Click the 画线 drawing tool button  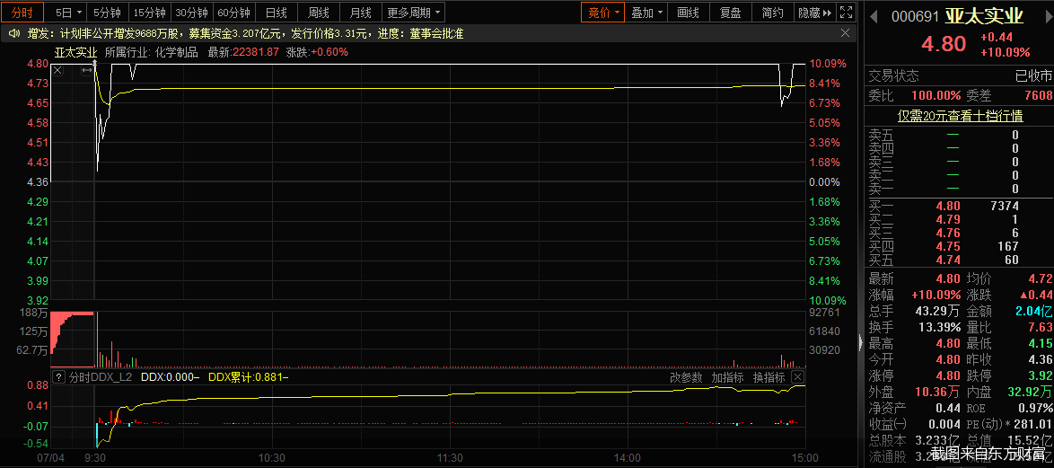(x=688, y=13)
